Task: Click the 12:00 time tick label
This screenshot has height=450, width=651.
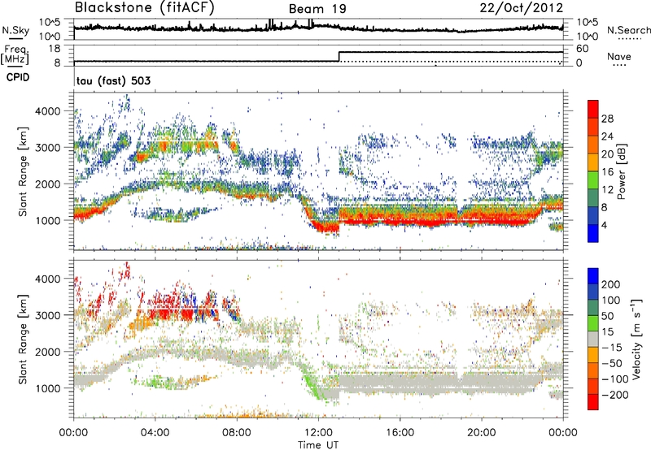Action: pyautogui.click(x=318, y=433)
